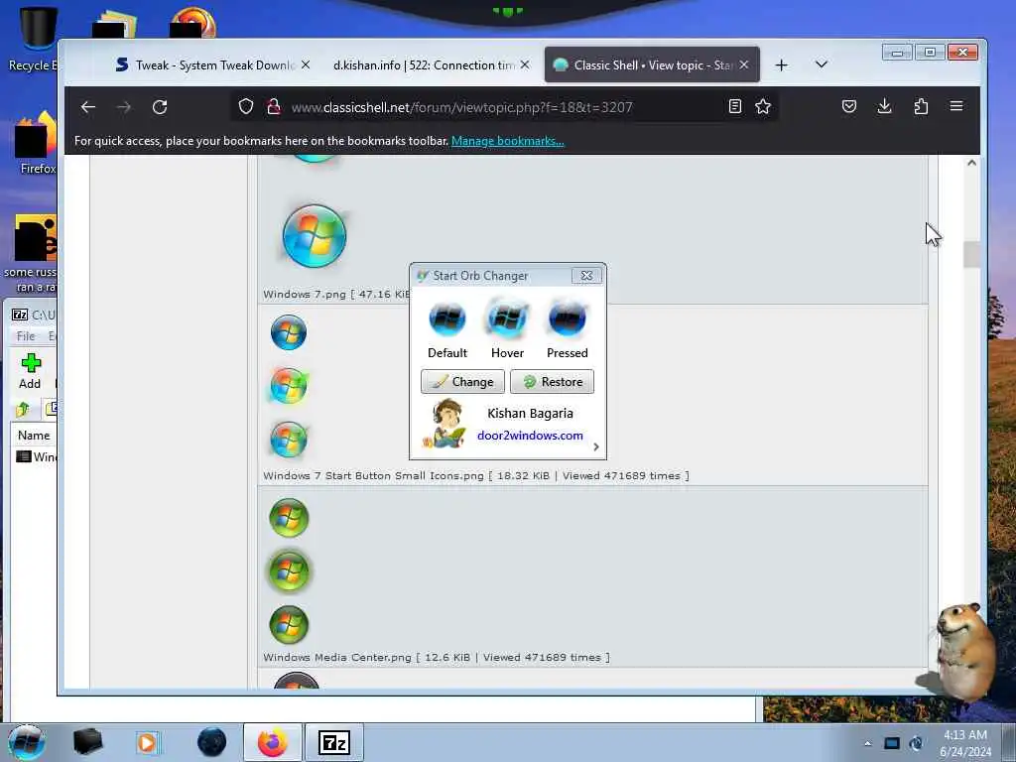Click the large Windows 7 orb image
The image size is (1016, 762).
315,236
